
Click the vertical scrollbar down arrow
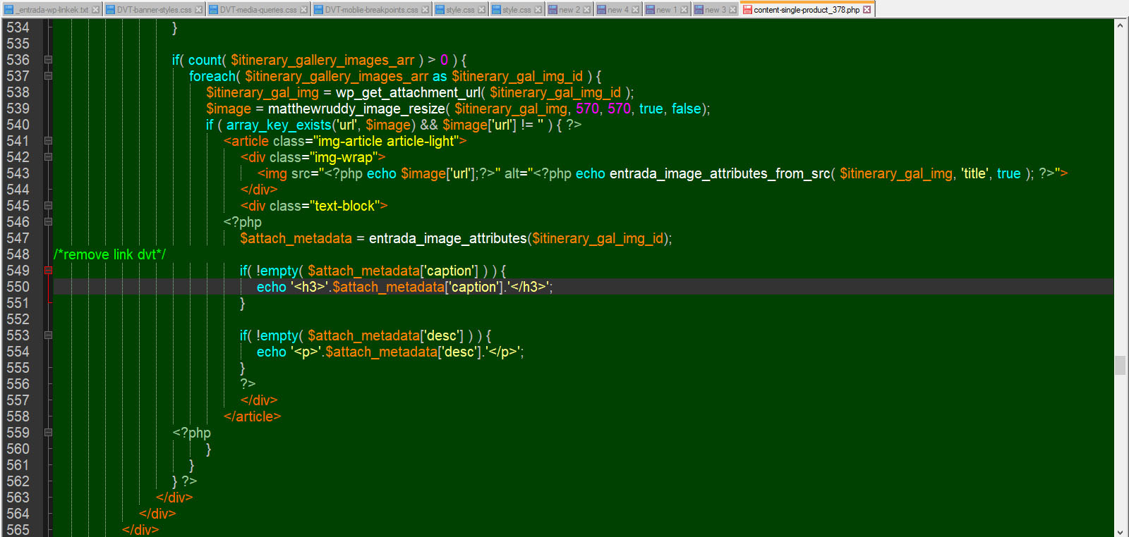pos(1120,531)
